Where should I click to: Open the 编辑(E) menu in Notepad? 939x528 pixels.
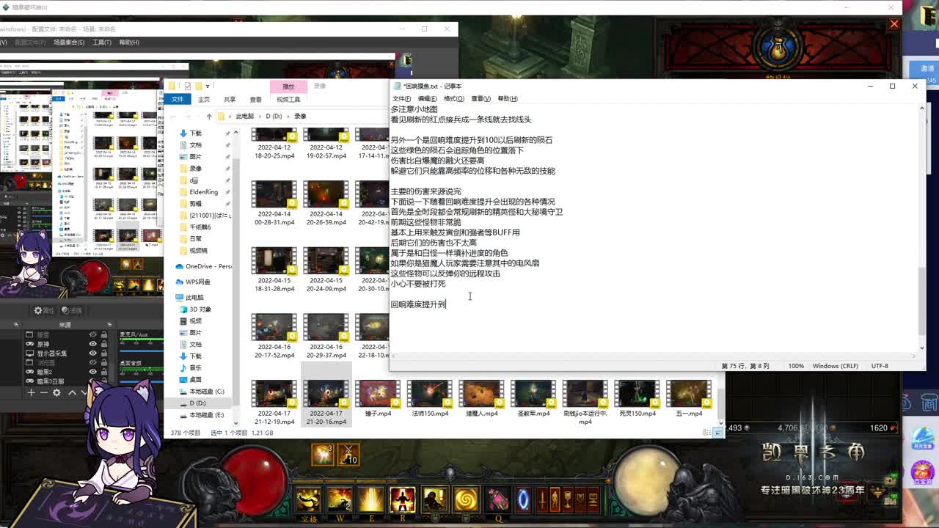tap(427, 98)
